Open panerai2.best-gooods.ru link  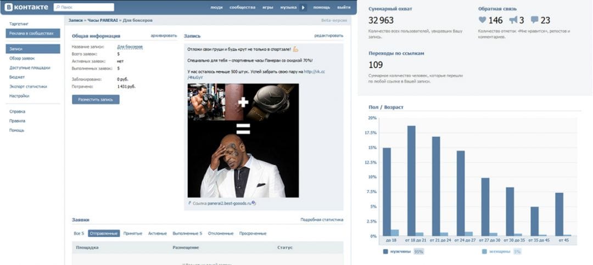229,204
